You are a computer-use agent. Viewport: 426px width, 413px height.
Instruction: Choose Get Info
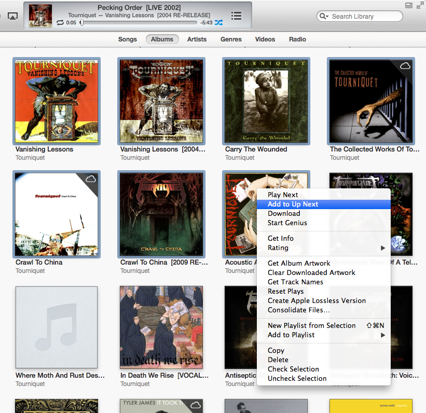324,238
